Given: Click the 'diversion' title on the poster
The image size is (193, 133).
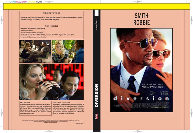Looking at the screenshot, I should [x=141, y=98].
